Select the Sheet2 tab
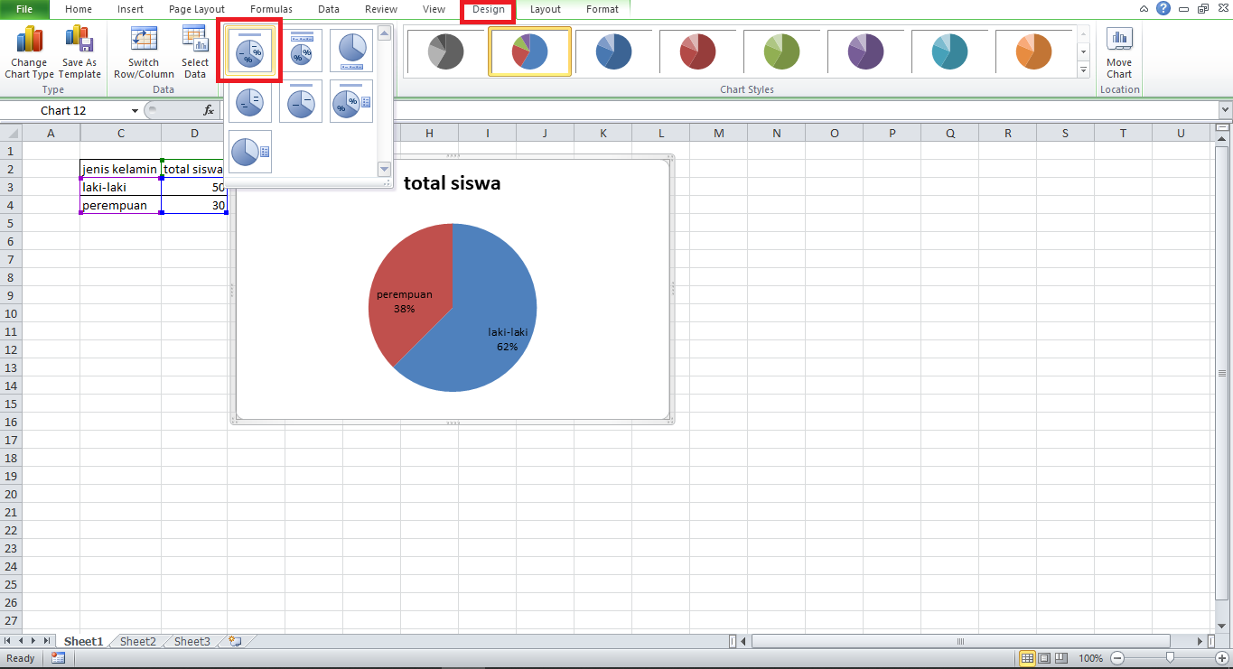 (x=137, y=641)
